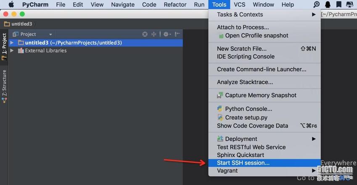Choose Capture Memory Snapshot
This screenshot has width=357, height=185.
pos(264,95)
